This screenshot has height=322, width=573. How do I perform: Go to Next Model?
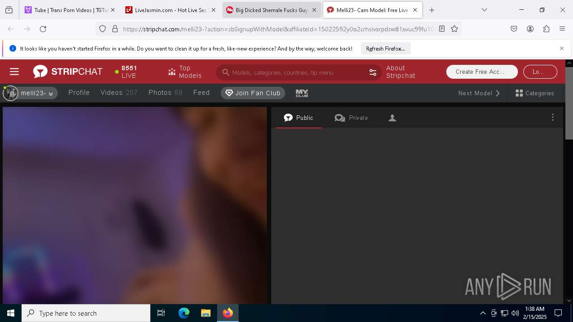point(479,93)
